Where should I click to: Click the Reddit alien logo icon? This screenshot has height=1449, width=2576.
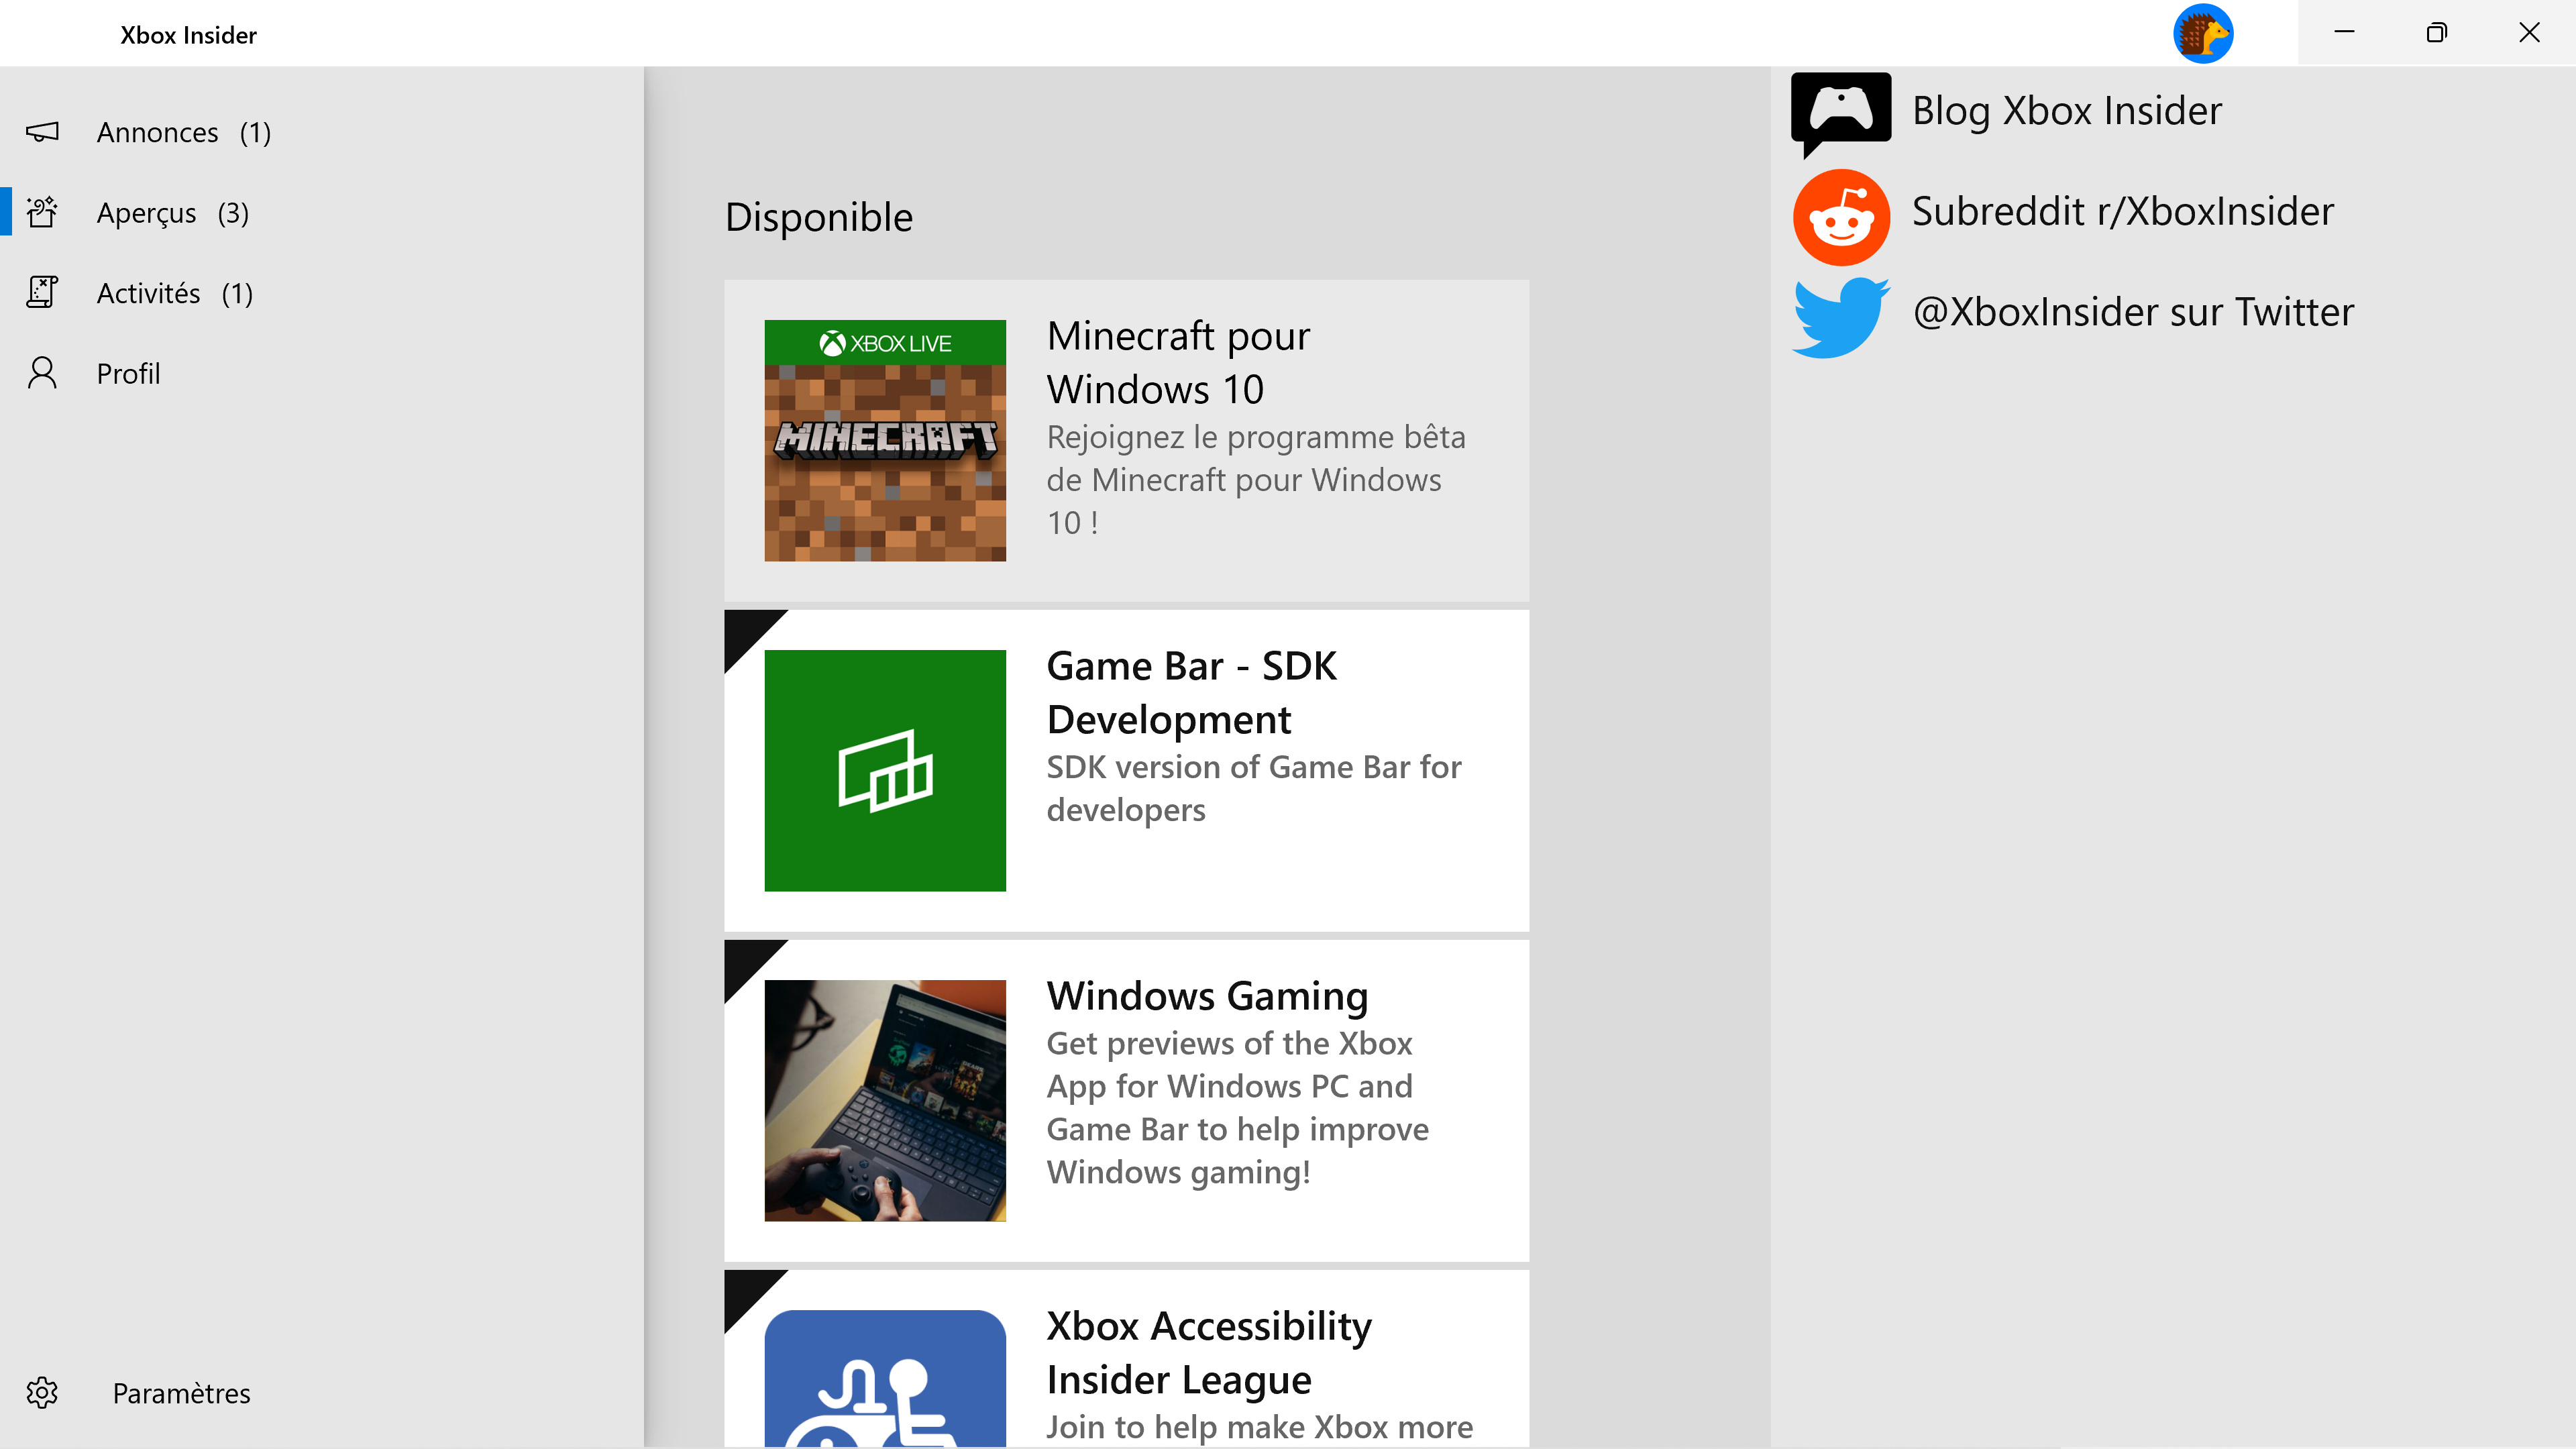[x=1840, y=216]
